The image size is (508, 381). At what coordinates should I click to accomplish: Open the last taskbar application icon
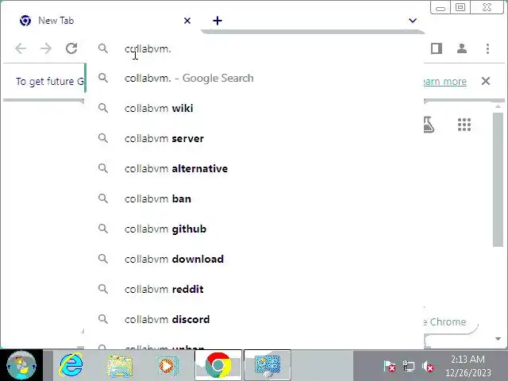(267, 365)
